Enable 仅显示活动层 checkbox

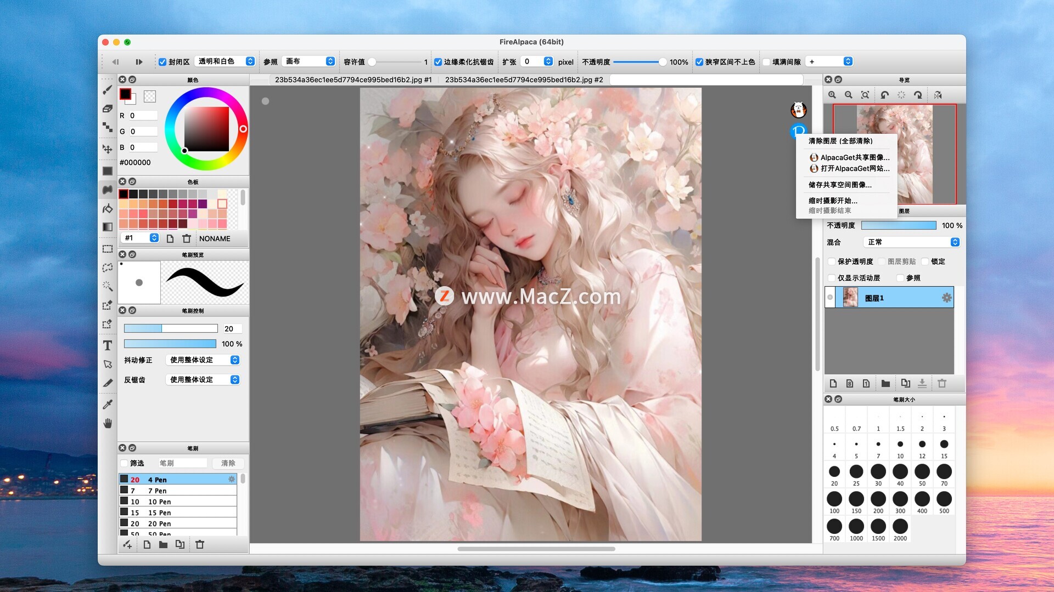(832, 278)
